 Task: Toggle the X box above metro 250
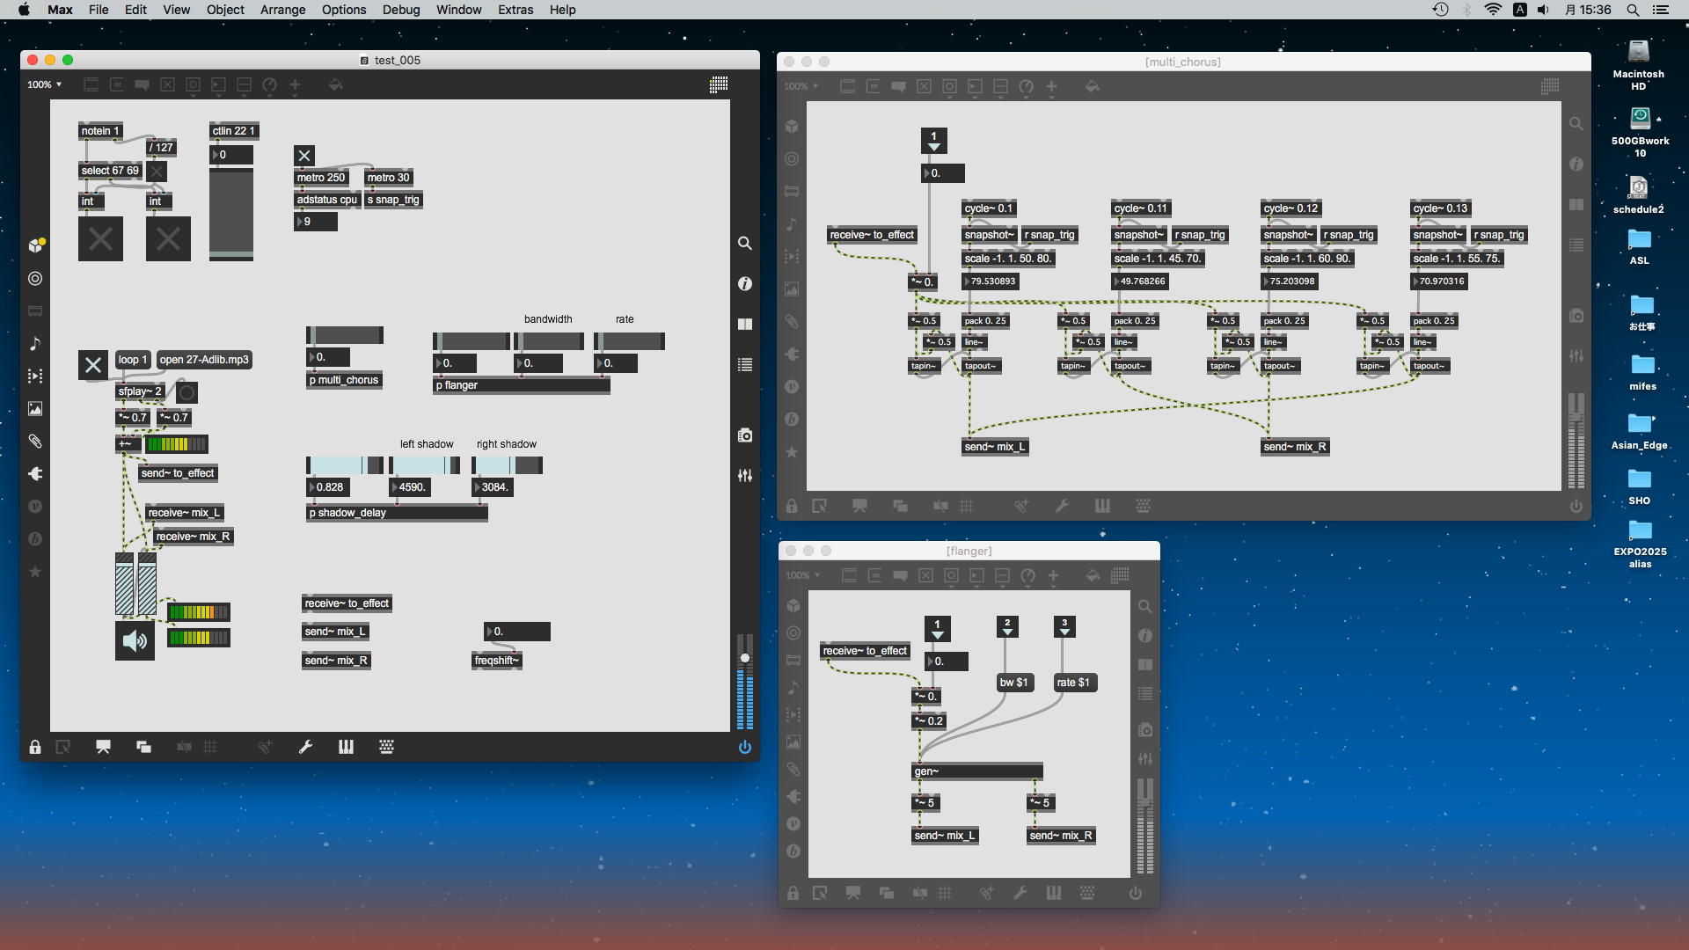coord(304,156)
